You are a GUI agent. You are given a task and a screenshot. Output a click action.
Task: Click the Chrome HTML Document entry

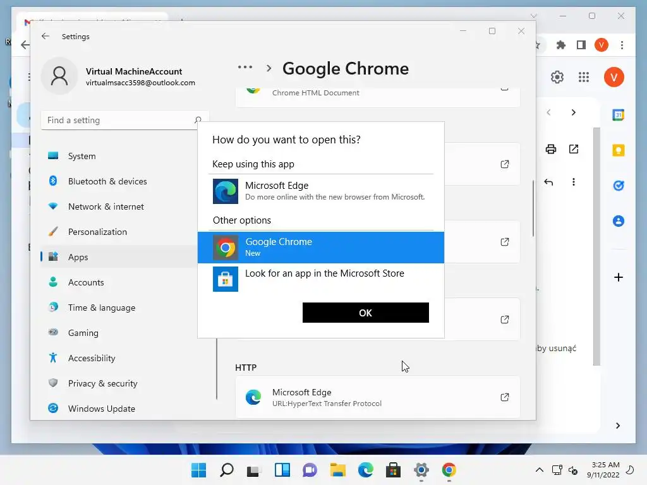pos(378,97)
